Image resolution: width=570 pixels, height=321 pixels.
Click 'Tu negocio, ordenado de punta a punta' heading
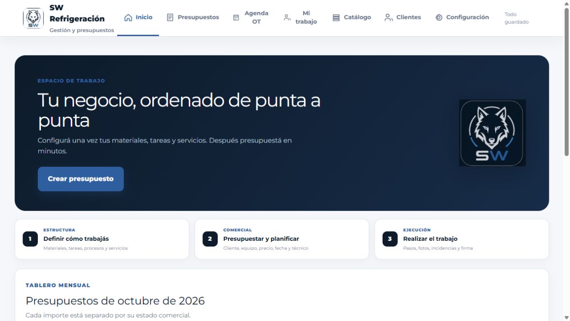179,110
